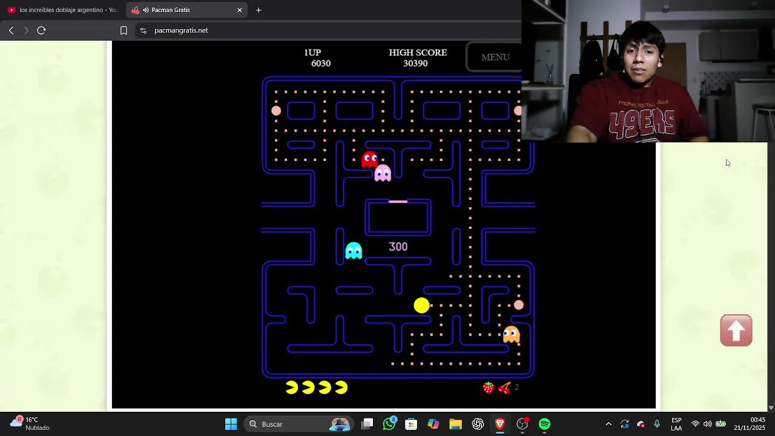775x436 pixels.
Task: Click the power pellet near Pac-Man
Action: pos(519,305)
